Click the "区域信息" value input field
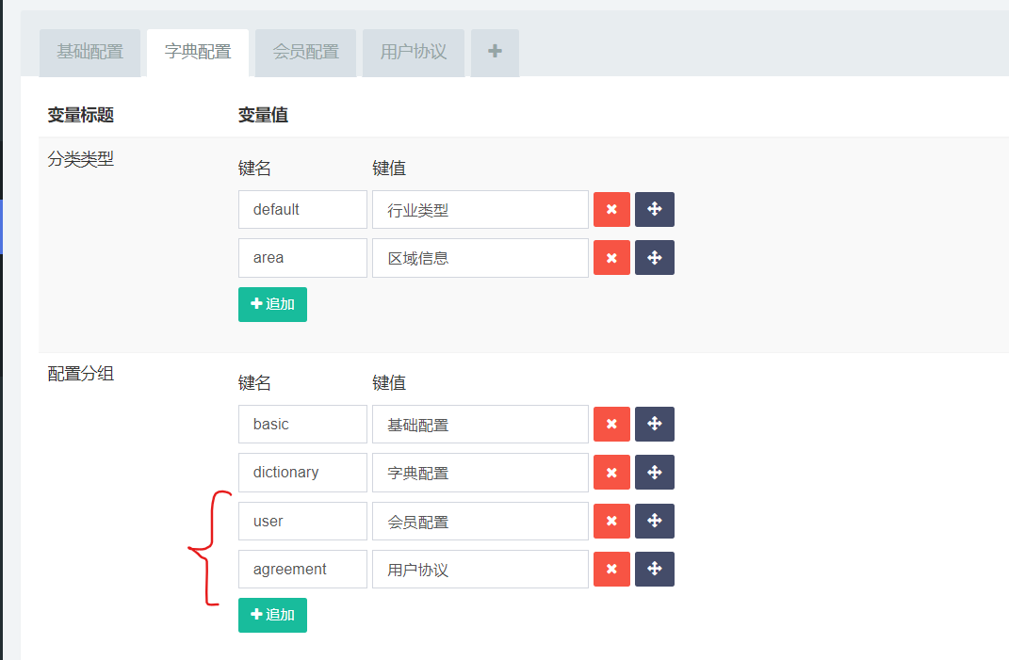This screenshot has width=1009, height=660. point(480,257)
